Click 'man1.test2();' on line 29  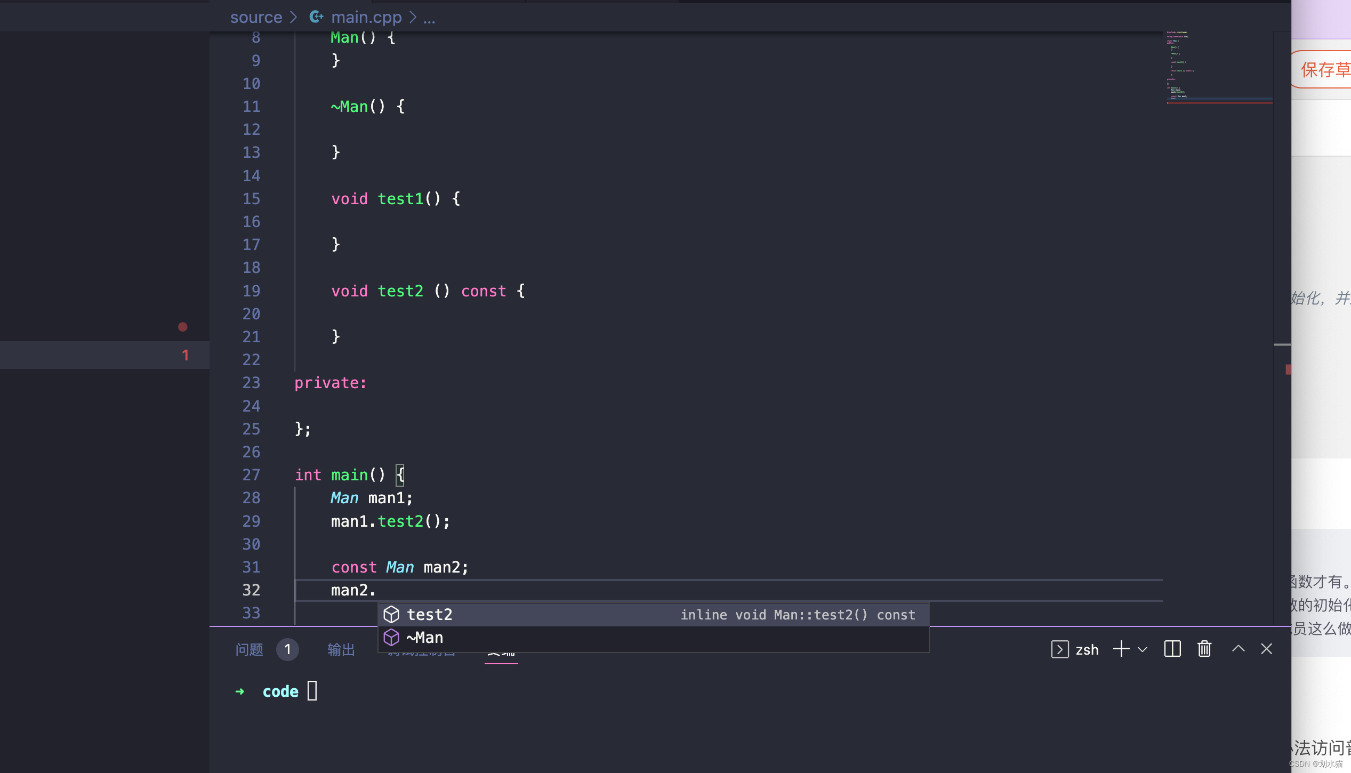[391, 521]
